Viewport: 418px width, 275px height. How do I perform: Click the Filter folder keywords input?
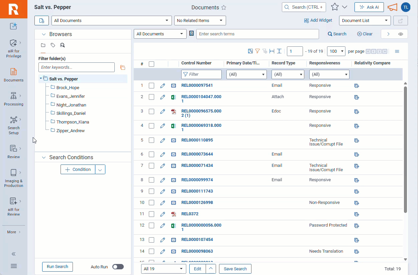point(77,67)
